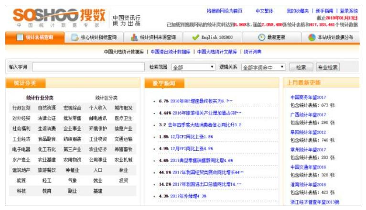366x210 pixels.
Task: Click the green checkmark icon beside English SOSHOO
Action: (x=195, y=37)
